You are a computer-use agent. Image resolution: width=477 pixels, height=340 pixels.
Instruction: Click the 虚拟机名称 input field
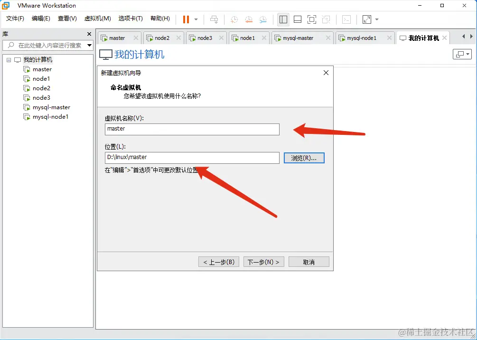pos(192,129)
